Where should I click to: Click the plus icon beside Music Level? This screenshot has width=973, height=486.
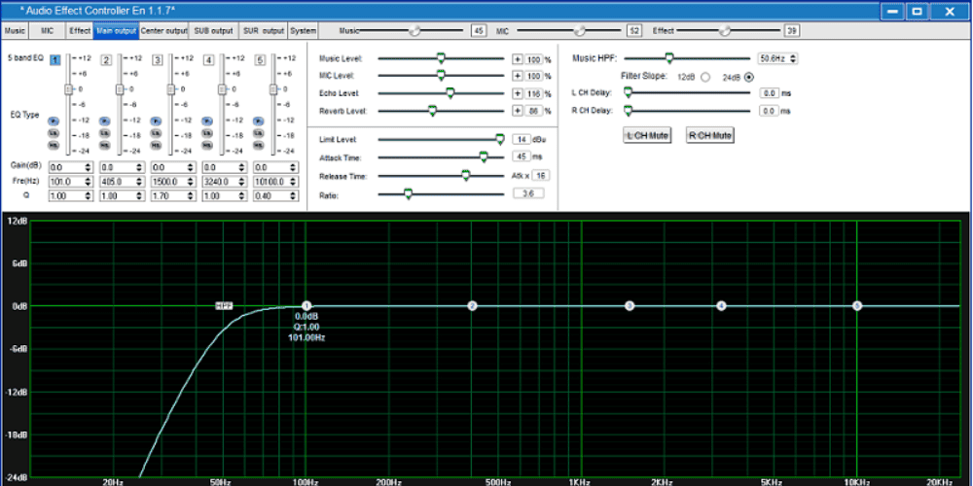[517, 59]
